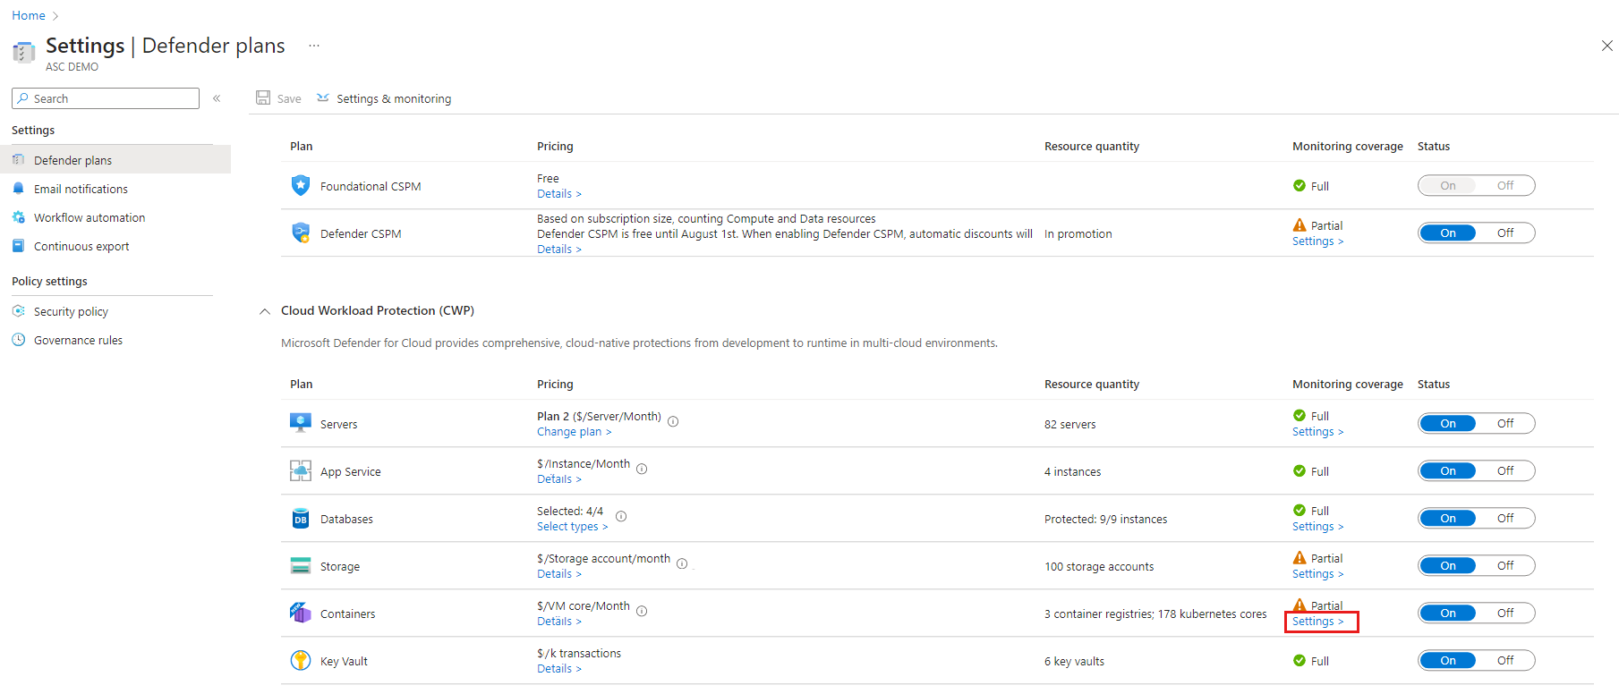The image size is (1619, 694).
Task: Open the Defender plans menu item
Action: [x=115, y=159]
